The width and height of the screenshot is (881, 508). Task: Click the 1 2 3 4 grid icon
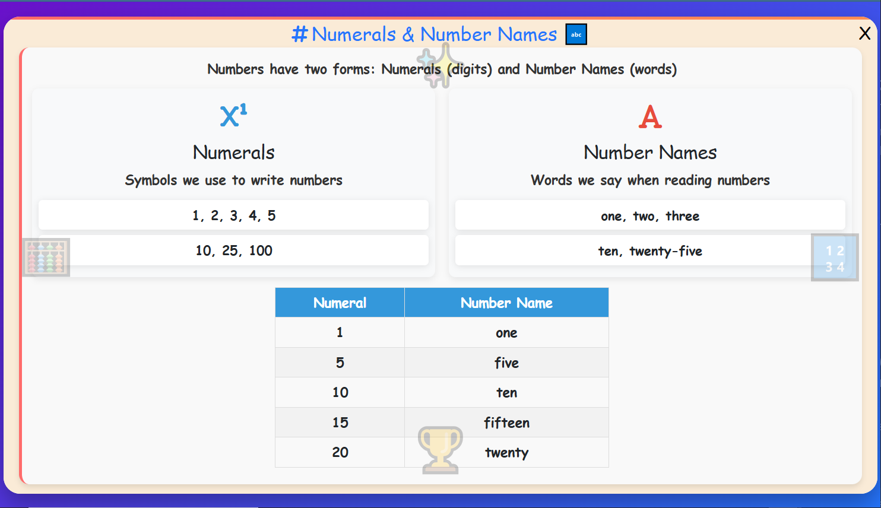pyautogui.click(x=834, y=257)
